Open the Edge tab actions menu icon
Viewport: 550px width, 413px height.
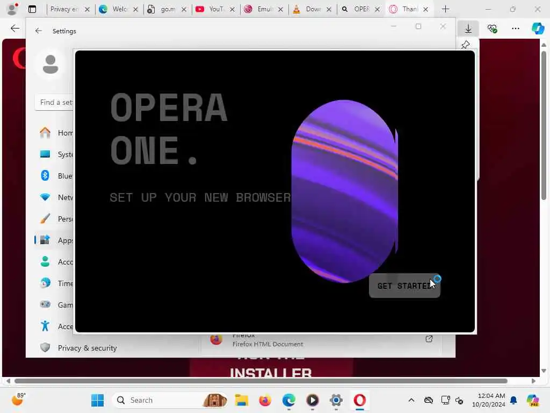point(32,9)
